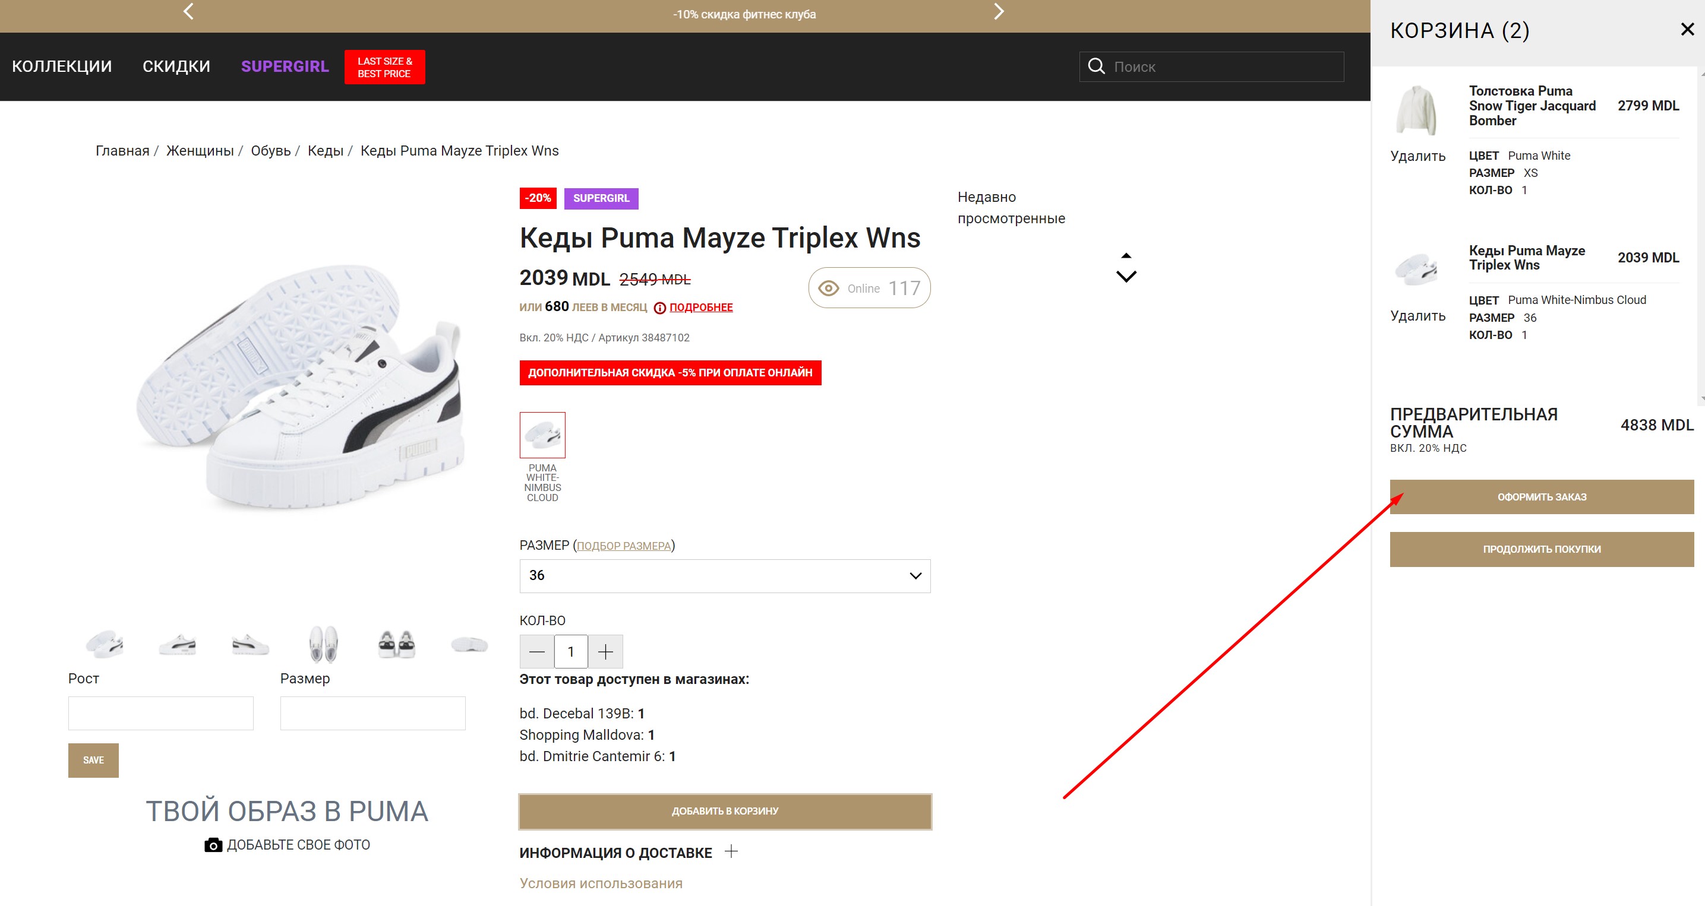
Task: Open the СКИДКИ menu
Action: pyautogui.click(x=176, y=66)
